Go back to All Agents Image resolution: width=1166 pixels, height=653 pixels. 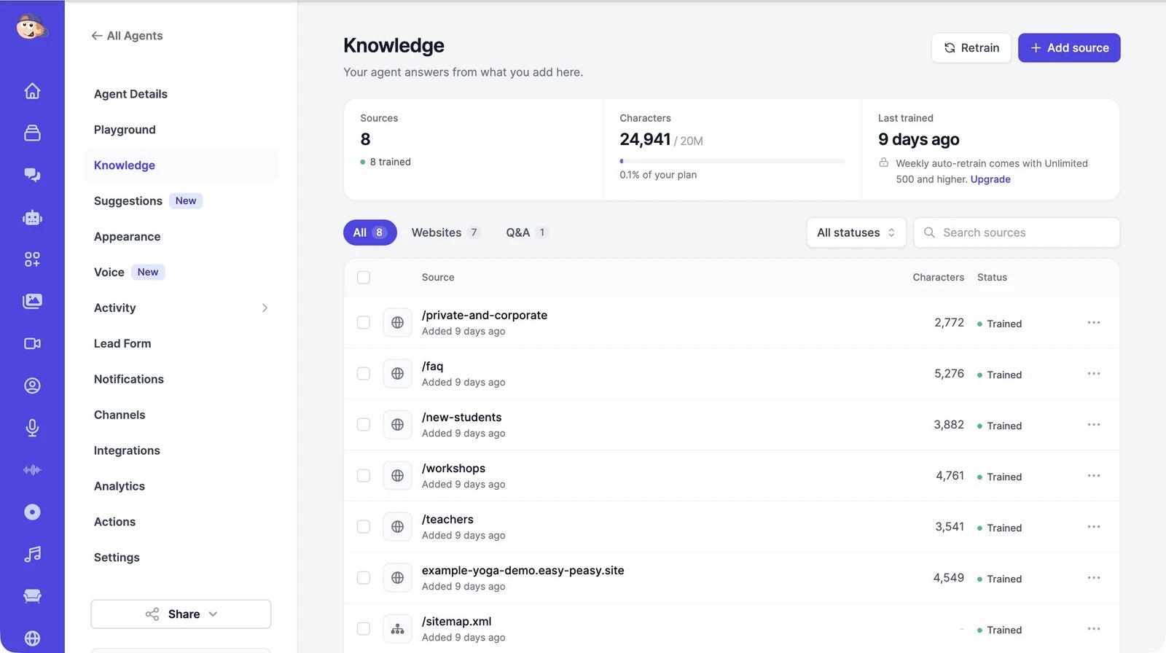click(x=127, y=36)
